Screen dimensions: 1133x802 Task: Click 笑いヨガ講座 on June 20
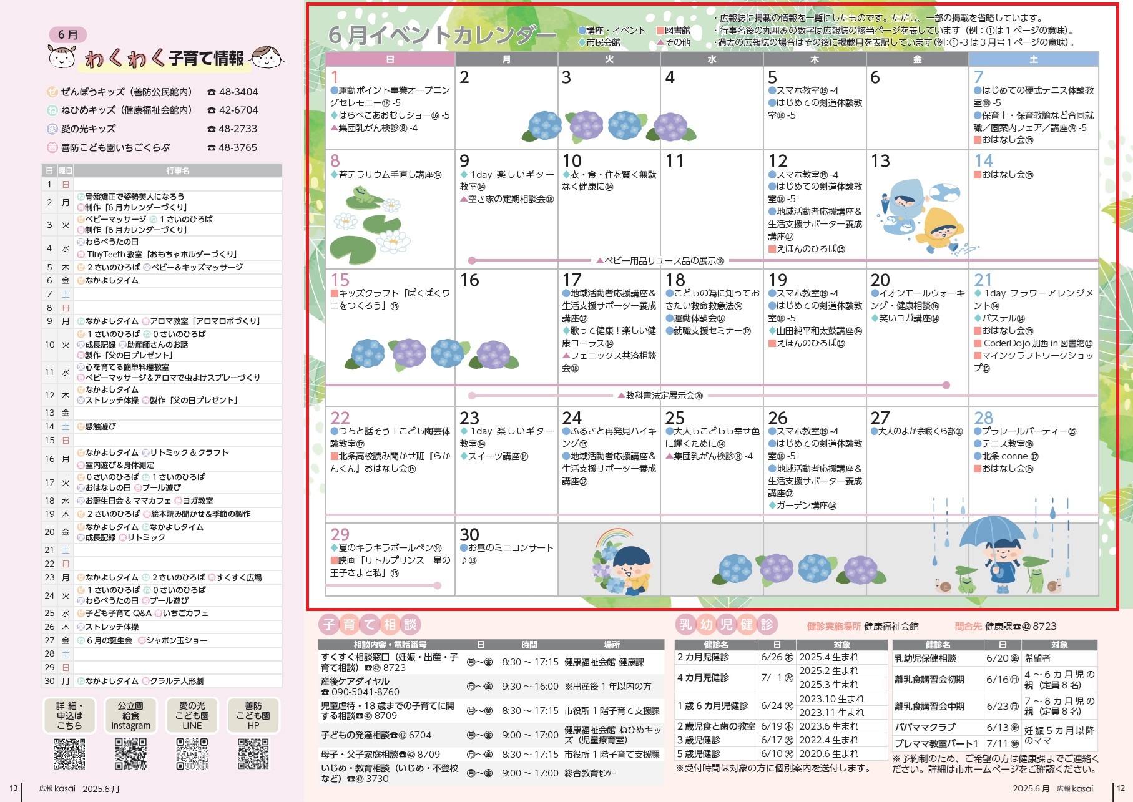pyautogui.click(x=905, y=318)
